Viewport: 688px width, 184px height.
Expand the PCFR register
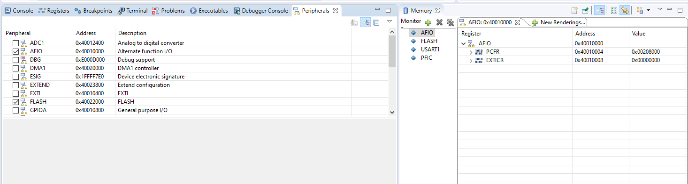pyautogui.click(x=471, y=52)
